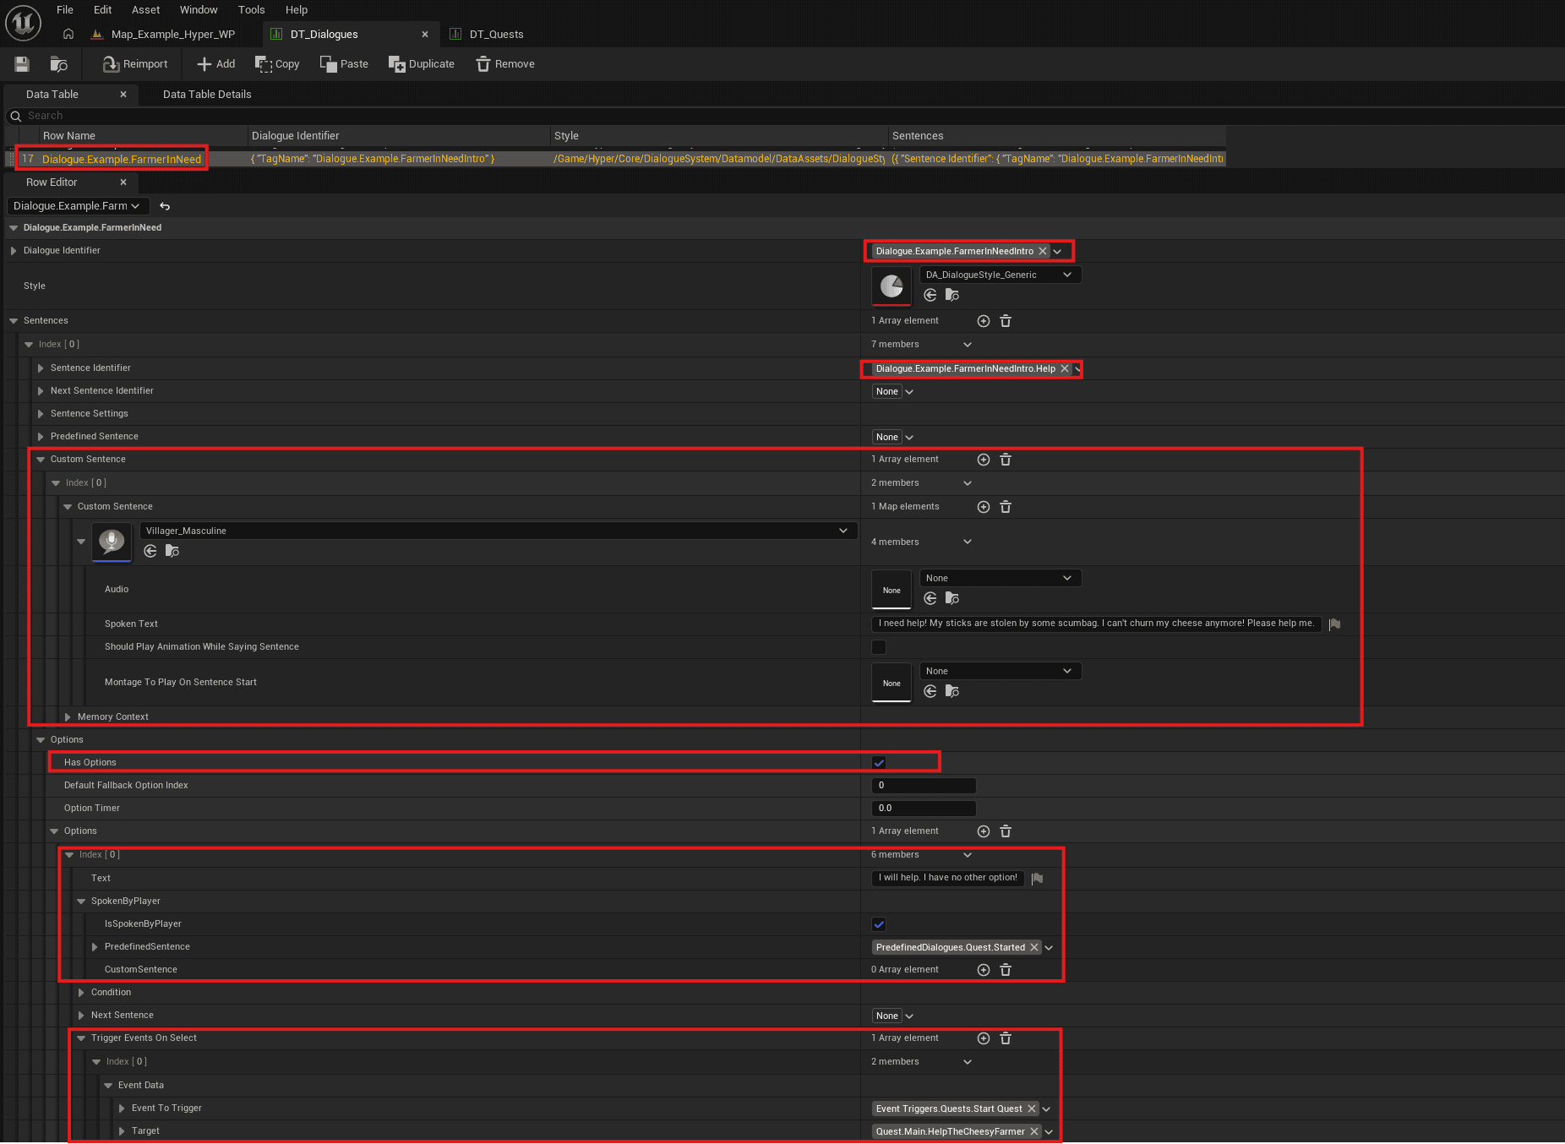Click the browse to asset icon in toolbar
Viewport: 1565px width, 1144px height.
(x=59, y=64)
